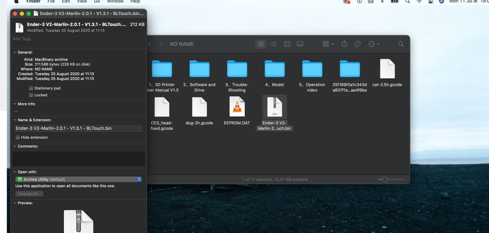
Task: Enable the Stationery pad checkbox
Action: point(31,88)
